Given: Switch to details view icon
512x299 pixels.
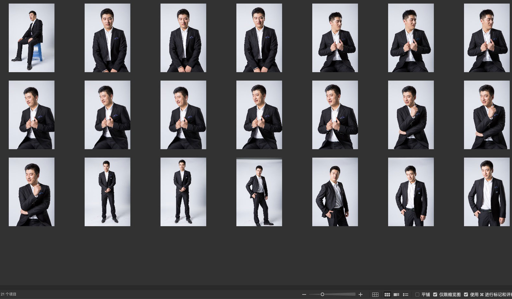Looking at the screenshot, I should (x=396, y=294).
